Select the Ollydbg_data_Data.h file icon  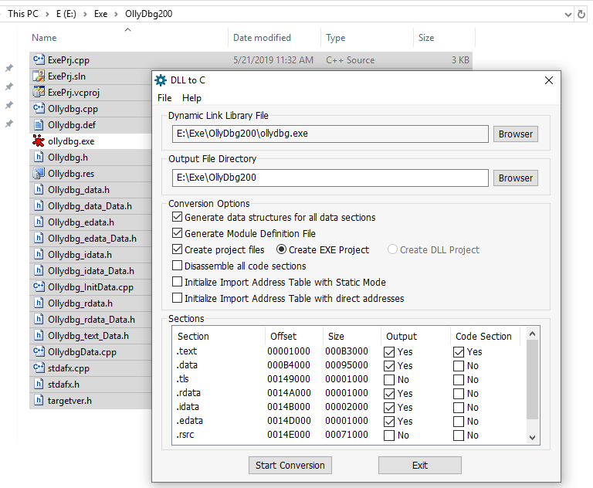[x=39, y=206]
